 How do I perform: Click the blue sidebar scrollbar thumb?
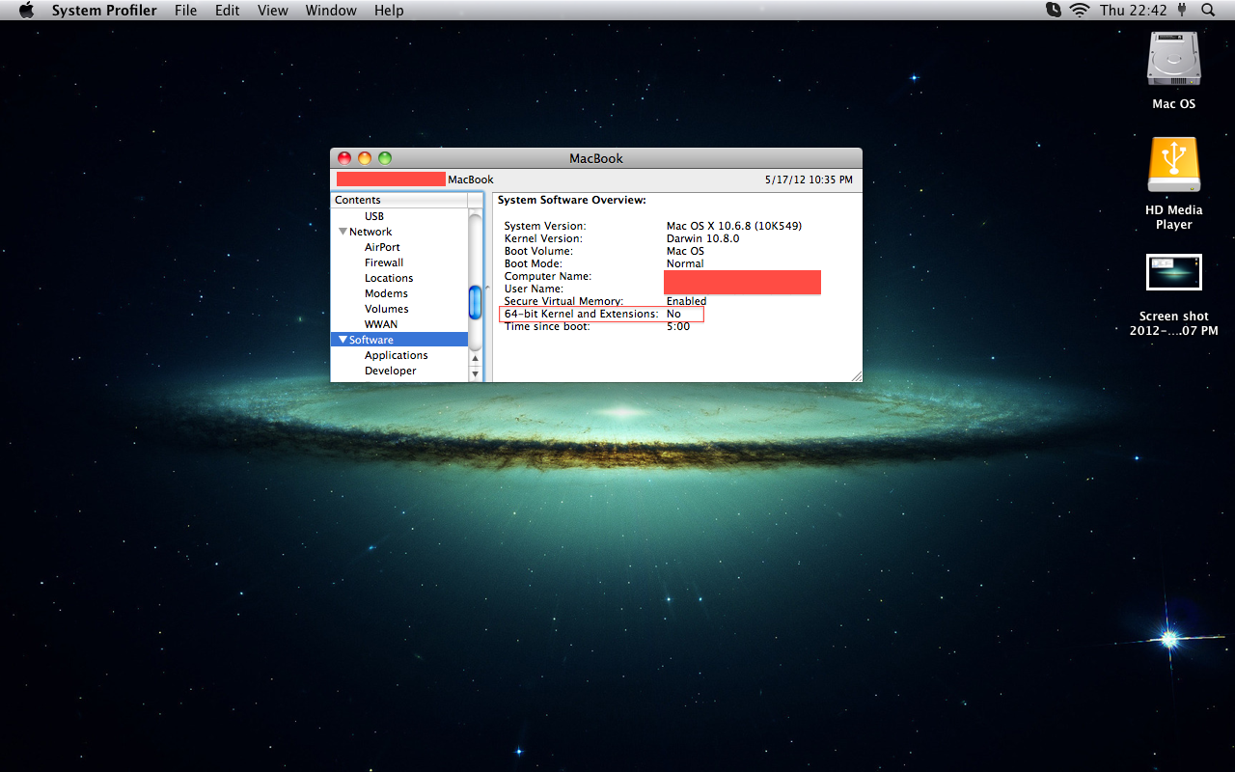(x=475, y=303)
